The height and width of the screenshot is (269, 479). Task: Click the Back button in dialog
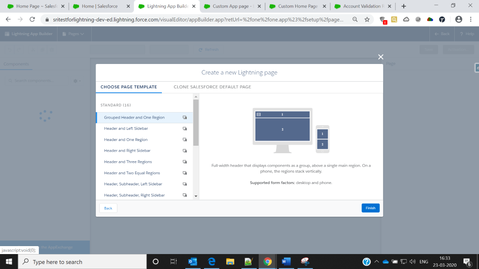tap(108, 208)
